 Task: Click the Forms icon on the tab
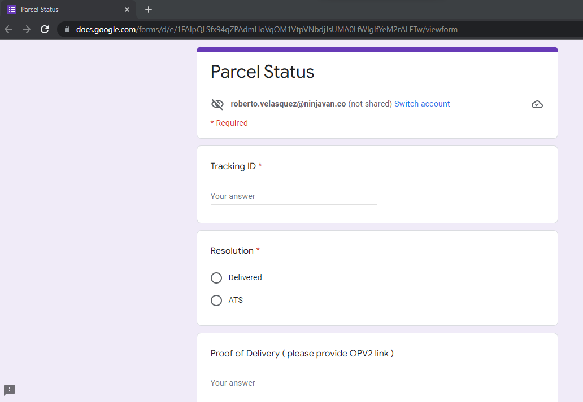[12, 10]
